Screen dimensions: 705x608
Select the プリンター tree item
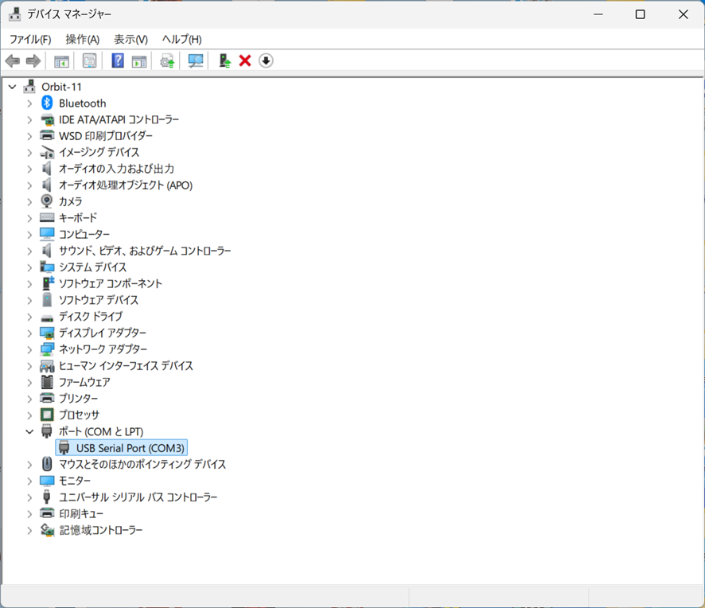(x=78, y=399)
